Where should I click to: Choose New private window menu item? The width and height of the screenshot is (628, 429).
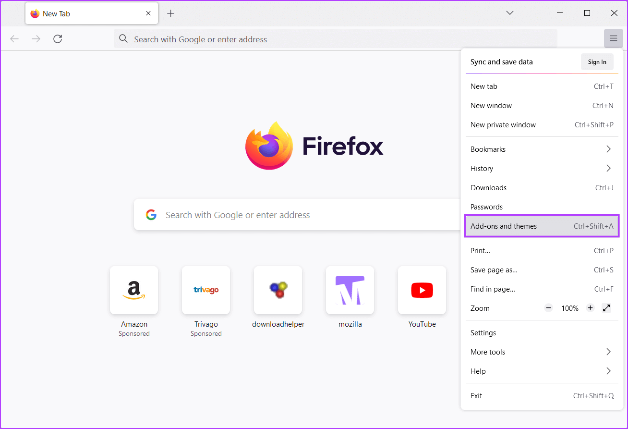pos(542,125)
